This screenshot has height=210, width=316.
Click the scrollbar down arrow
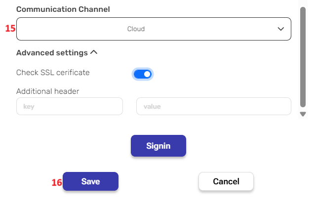pyautogui.click(x=303, y=114)
